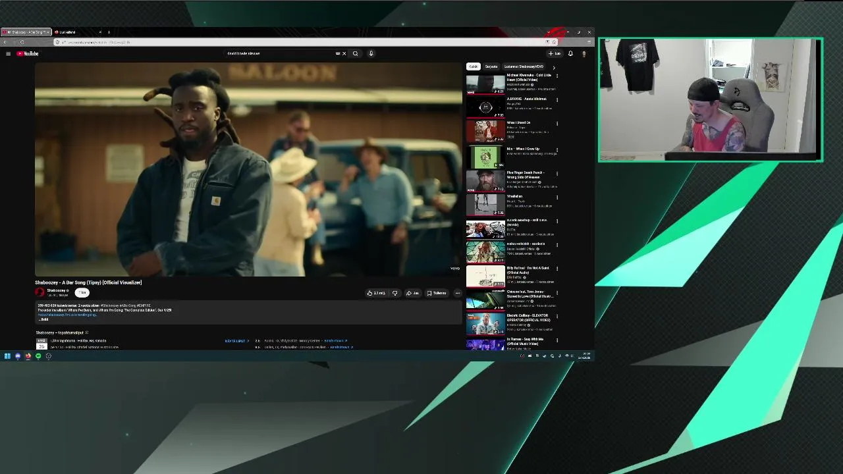Image resolution: width=843 pixels, height=474 pixels.
Task: Open Spotify from the taskbar
Action: pos(38,356)
